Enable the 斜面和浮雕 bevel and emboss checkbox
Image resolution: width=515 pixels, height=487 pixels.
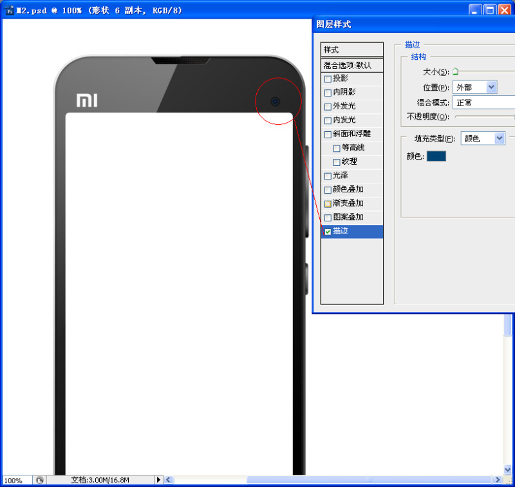pyautogui.click(x=328, y=134)
